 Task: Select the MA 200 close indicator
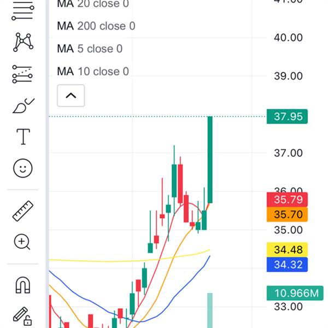pyautogui.click(x=96, y=26)
